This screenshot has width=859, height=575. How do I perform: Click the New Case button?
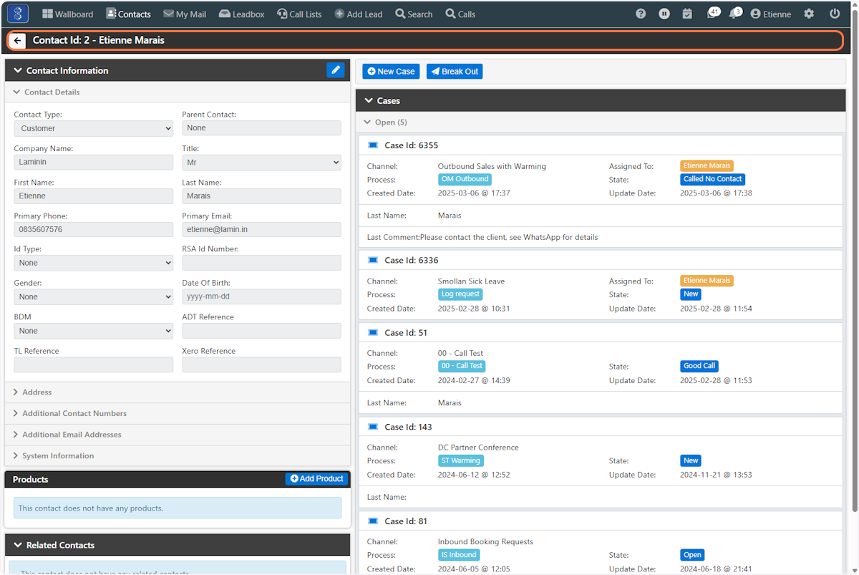click(391, 71)
